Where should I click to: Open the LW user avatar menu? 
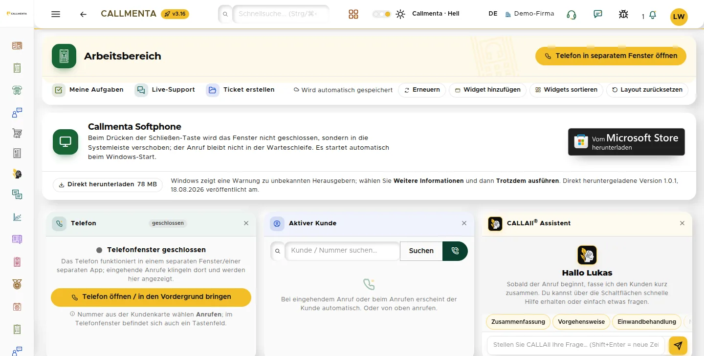coord(679,17)
